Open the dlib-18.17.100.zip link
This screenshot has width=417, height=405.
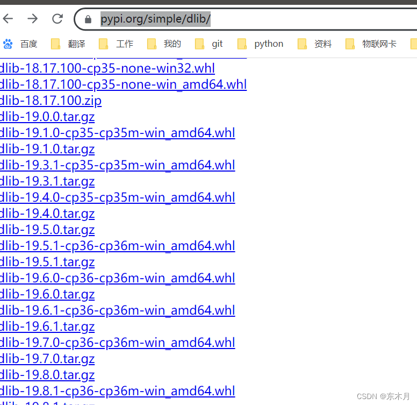[x=51, y=101]
